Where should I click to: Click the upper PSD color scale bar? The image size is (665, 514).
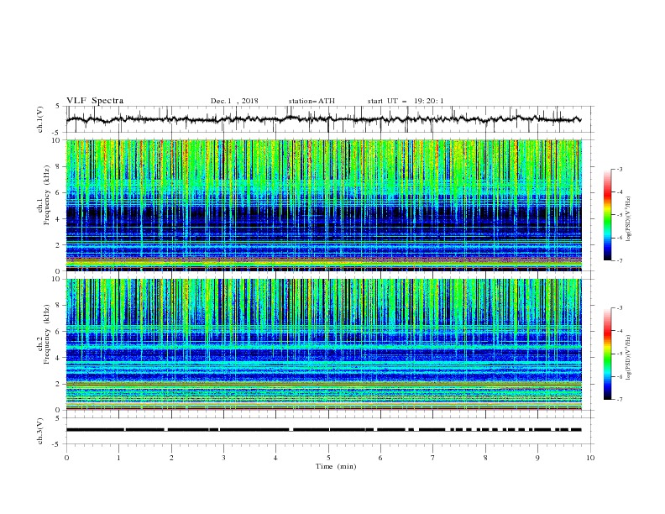(x=608, y=215)
